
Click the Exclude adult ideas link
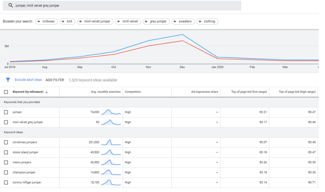point(28,80)
